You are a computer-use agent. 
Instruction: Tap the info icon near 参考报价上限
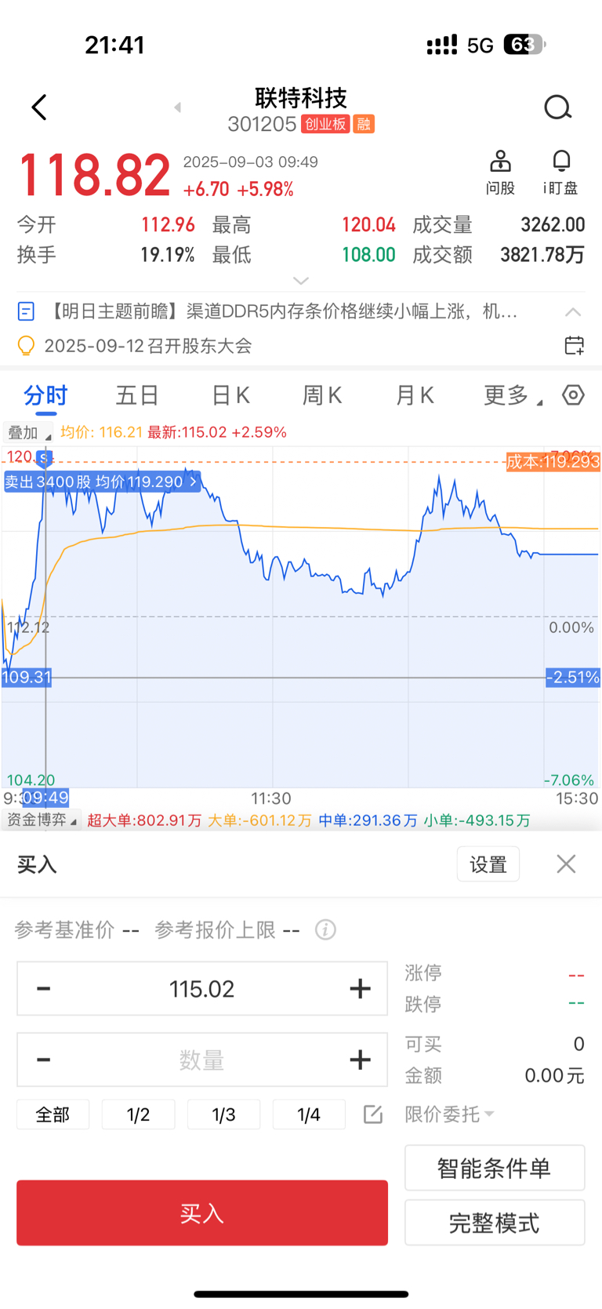point(325,929)
